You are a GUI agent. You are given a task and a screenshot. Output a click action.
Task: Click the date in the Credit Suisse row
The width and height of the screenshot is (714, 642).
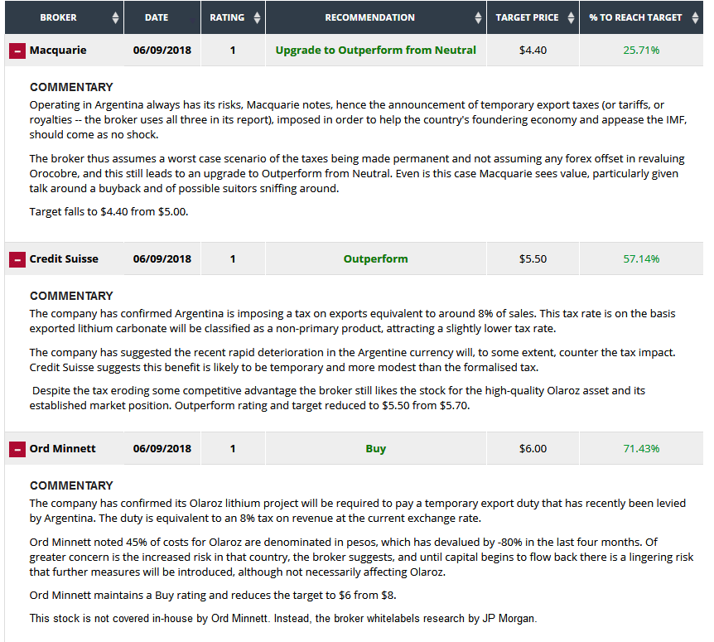click(x=162, y=258)
